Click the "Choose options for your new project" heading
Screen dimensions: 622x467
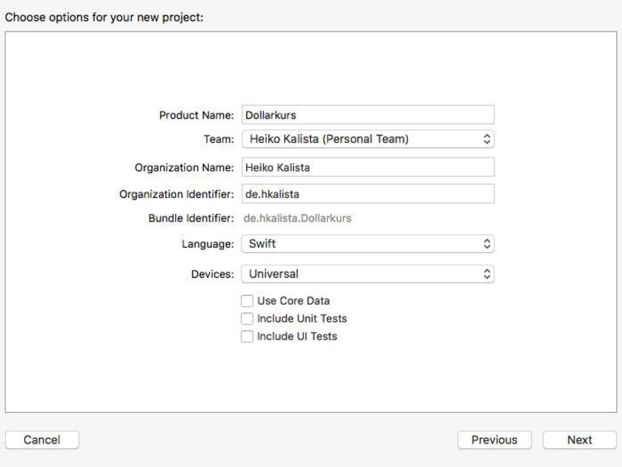[x=104, y=16]
